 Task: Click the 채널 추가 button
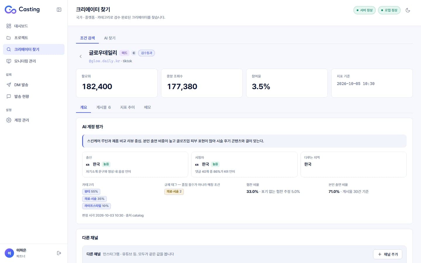388,254
